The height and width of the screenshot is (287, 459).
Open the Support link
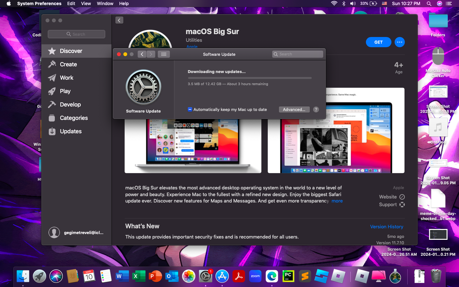coord(392,205)
